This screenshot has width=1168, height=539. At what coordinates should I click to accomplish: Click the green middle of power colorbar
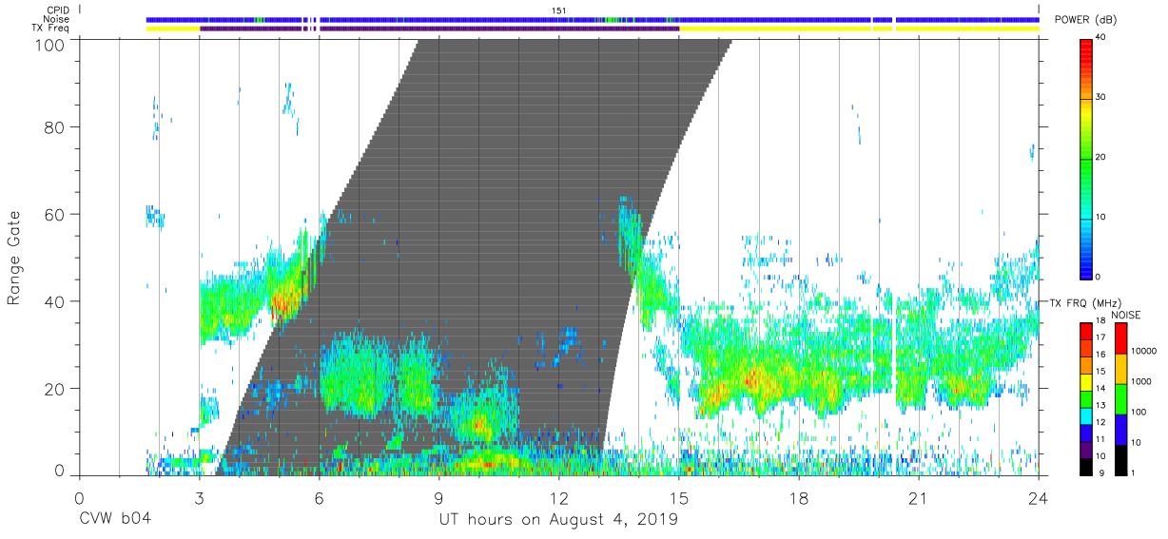click(1085, 157)
